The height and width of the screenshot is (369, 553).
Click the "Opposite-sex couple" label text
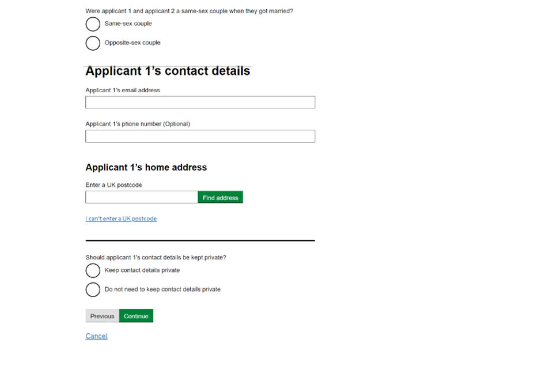pos(132,43)
